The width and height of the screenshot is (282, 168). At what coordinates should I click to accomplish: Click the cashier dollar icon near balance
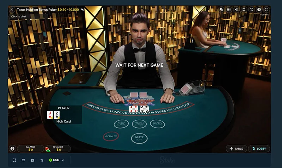click(x=12, y=149)
